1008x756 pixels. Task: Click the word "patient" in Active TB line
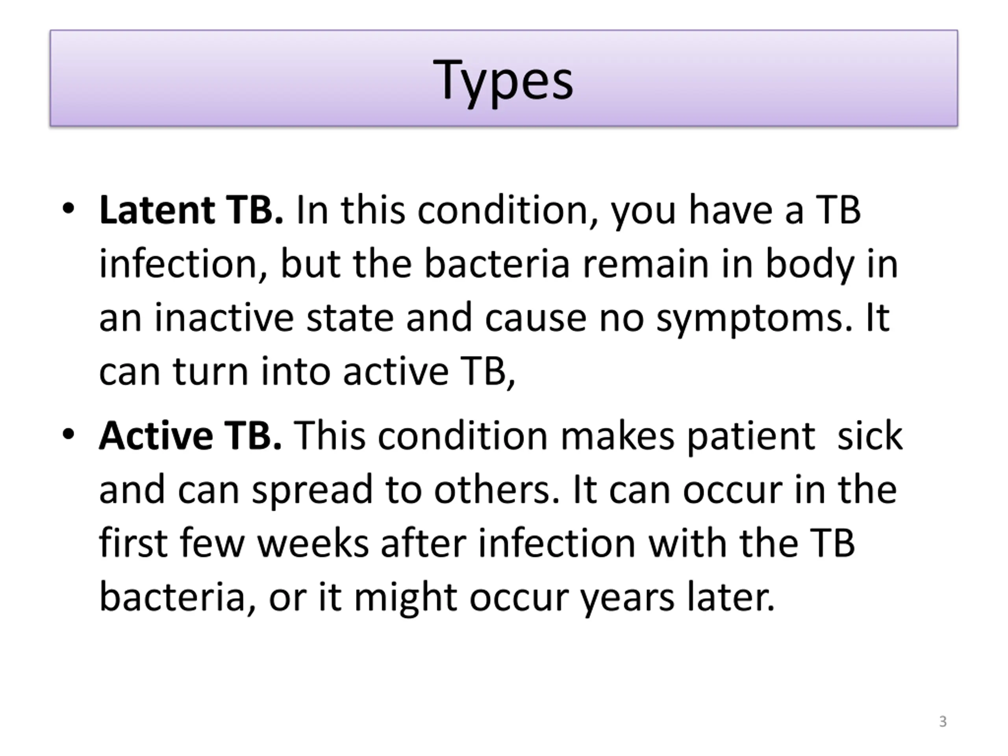[751, 437]
